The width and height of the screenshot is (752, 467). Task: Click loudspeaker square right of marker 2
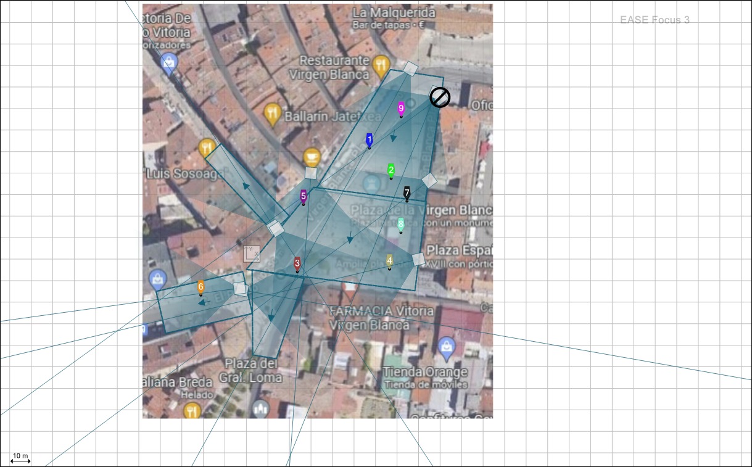click(429, 180)
